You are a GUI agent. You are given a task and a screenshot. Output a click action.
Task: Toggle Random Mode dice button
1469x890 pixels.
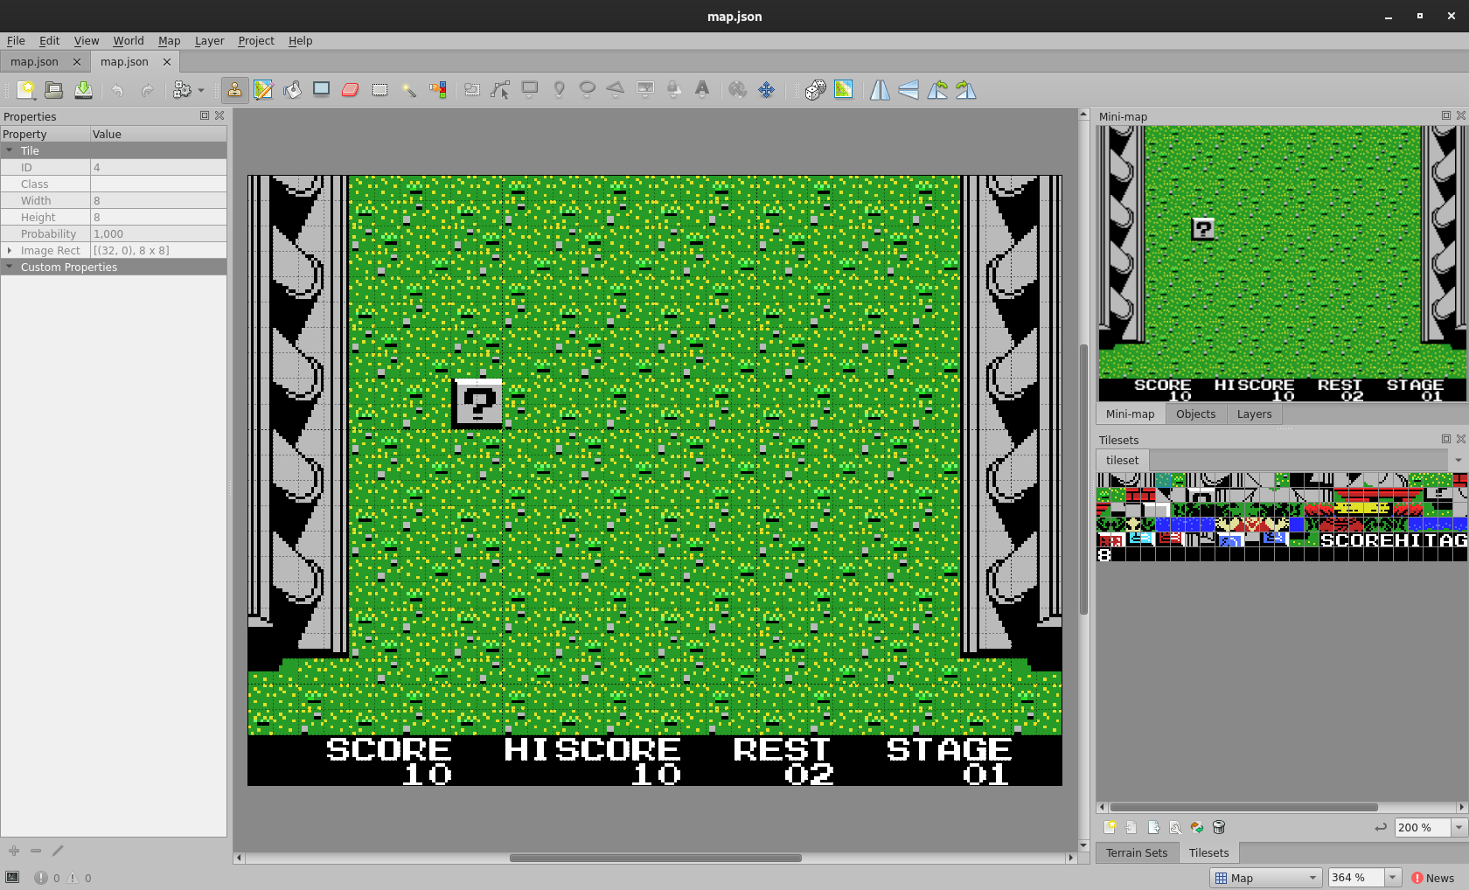pyautogui.click(x=815, y=89)
